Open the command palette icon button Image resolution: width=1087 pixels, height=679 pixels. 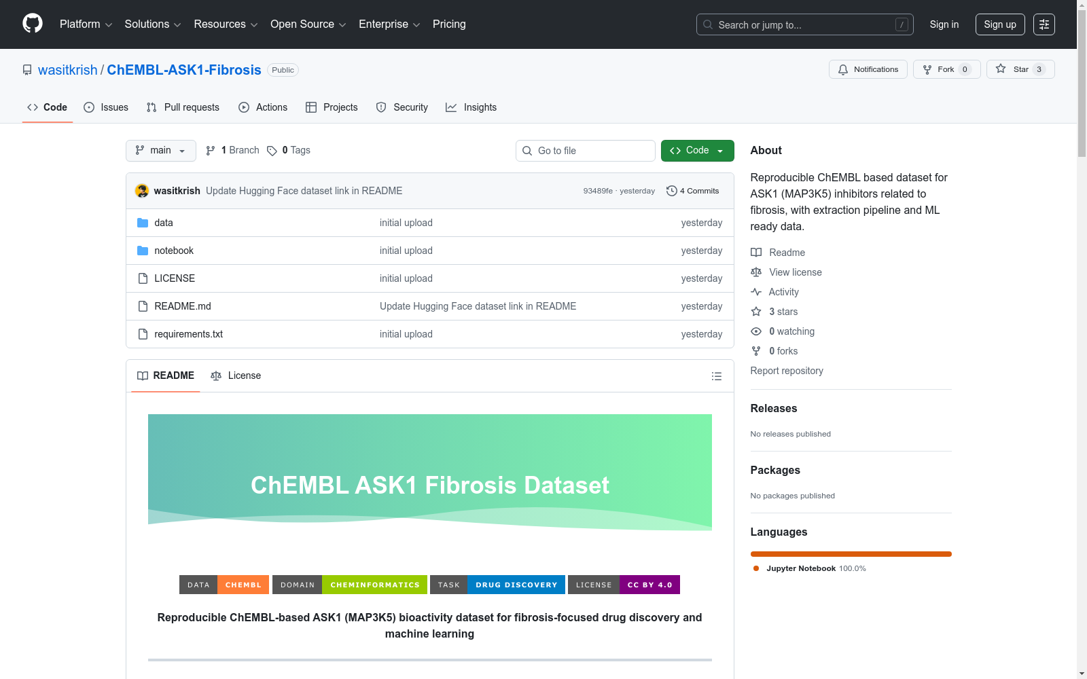click(1044, 24)
